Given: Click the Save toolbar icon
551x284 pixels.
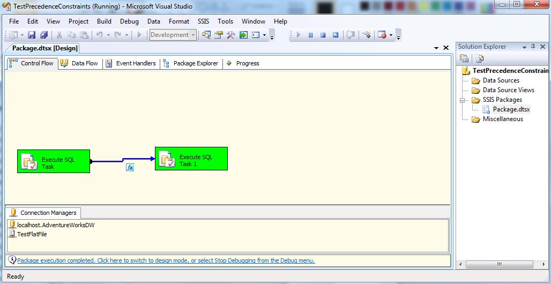Looking at the screenshot, I should (32, 35).
